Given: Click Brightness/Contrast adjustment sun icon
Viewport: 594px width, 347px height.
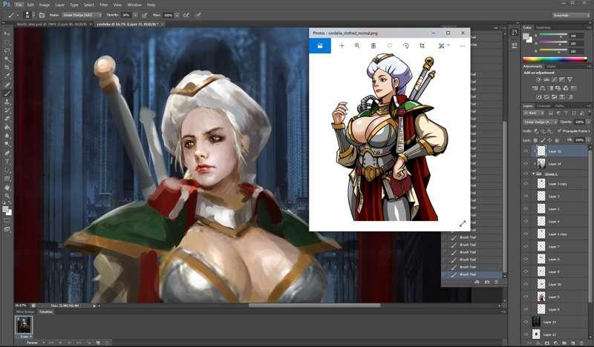Looking at the screenshot, I should [x=539, y=79].
